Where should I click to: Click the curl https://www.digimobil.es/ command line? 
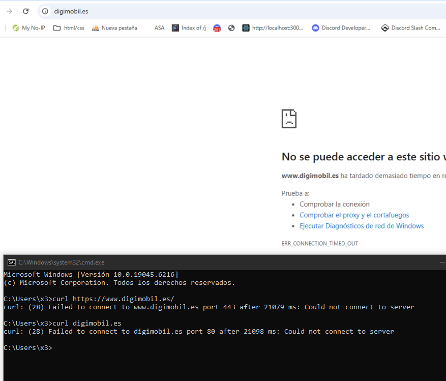[89, 299]
